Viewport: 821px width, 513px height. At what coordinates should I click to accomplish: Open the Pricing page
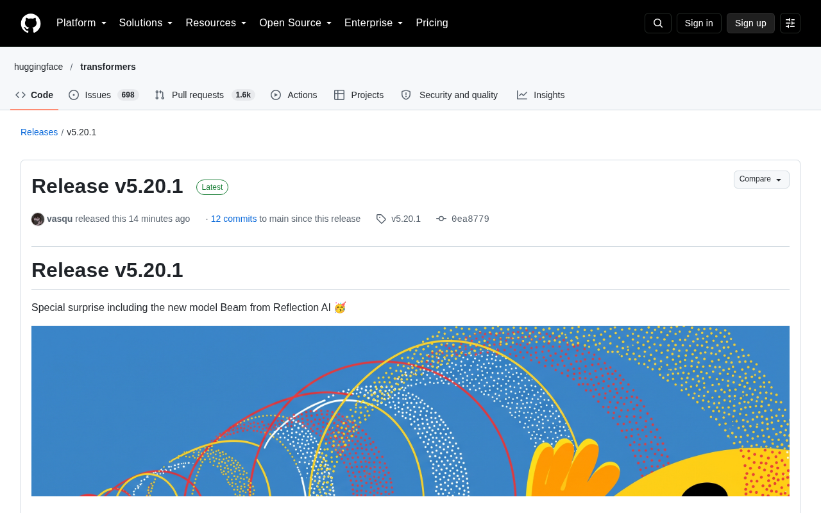coord(432,23)
